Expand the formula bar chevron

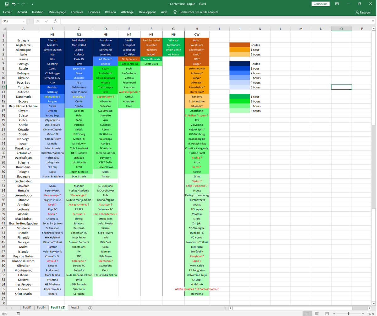[373, 21]
